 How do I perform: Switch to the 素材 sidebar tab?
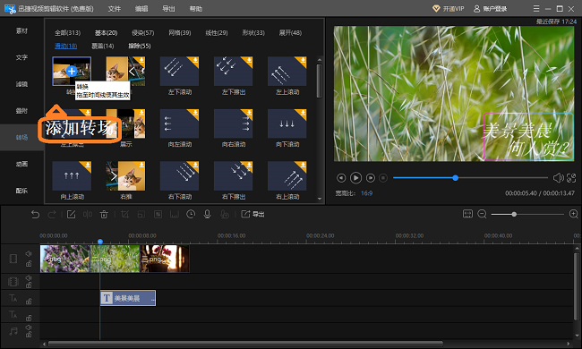point(21,30)
